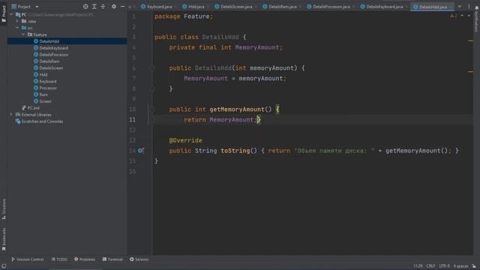Select DetailsKeyboard class in project tree
Screen dimensions: 480x270
(53, 48)
